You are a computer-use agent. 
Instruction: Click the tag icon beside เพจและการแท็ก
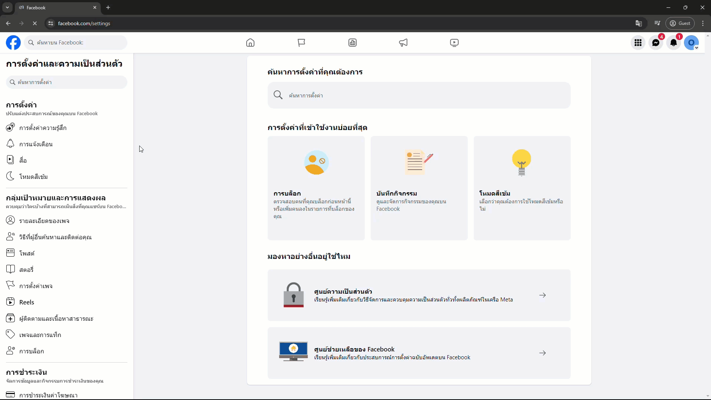pos(10,334)
